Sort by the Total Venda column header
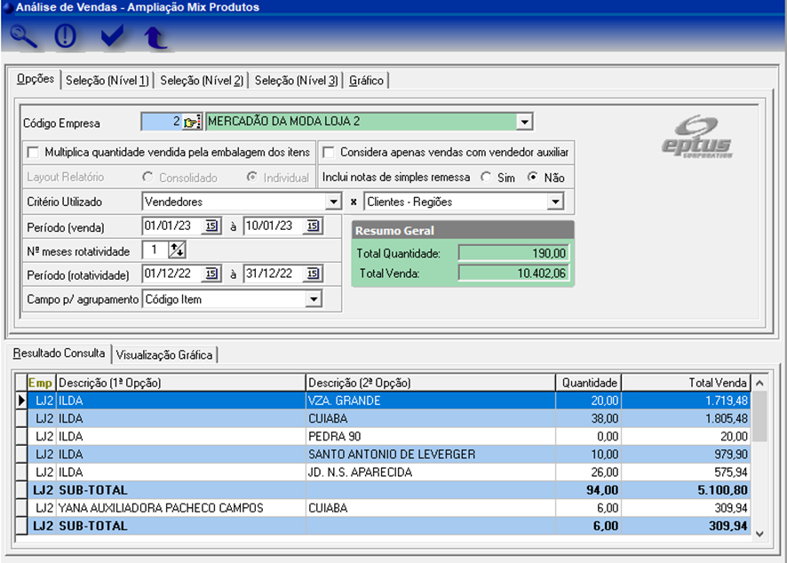The image size is (787, 563). click(x=685, y=383)
